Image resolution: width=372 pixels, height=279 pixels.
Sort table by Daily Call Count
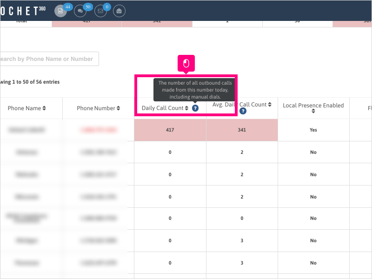click(x=186, y=108)
